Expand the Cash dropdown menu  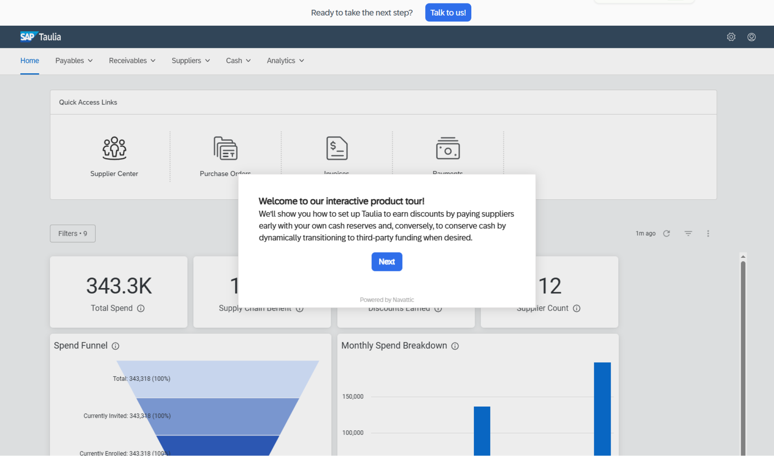coord(238,60)
